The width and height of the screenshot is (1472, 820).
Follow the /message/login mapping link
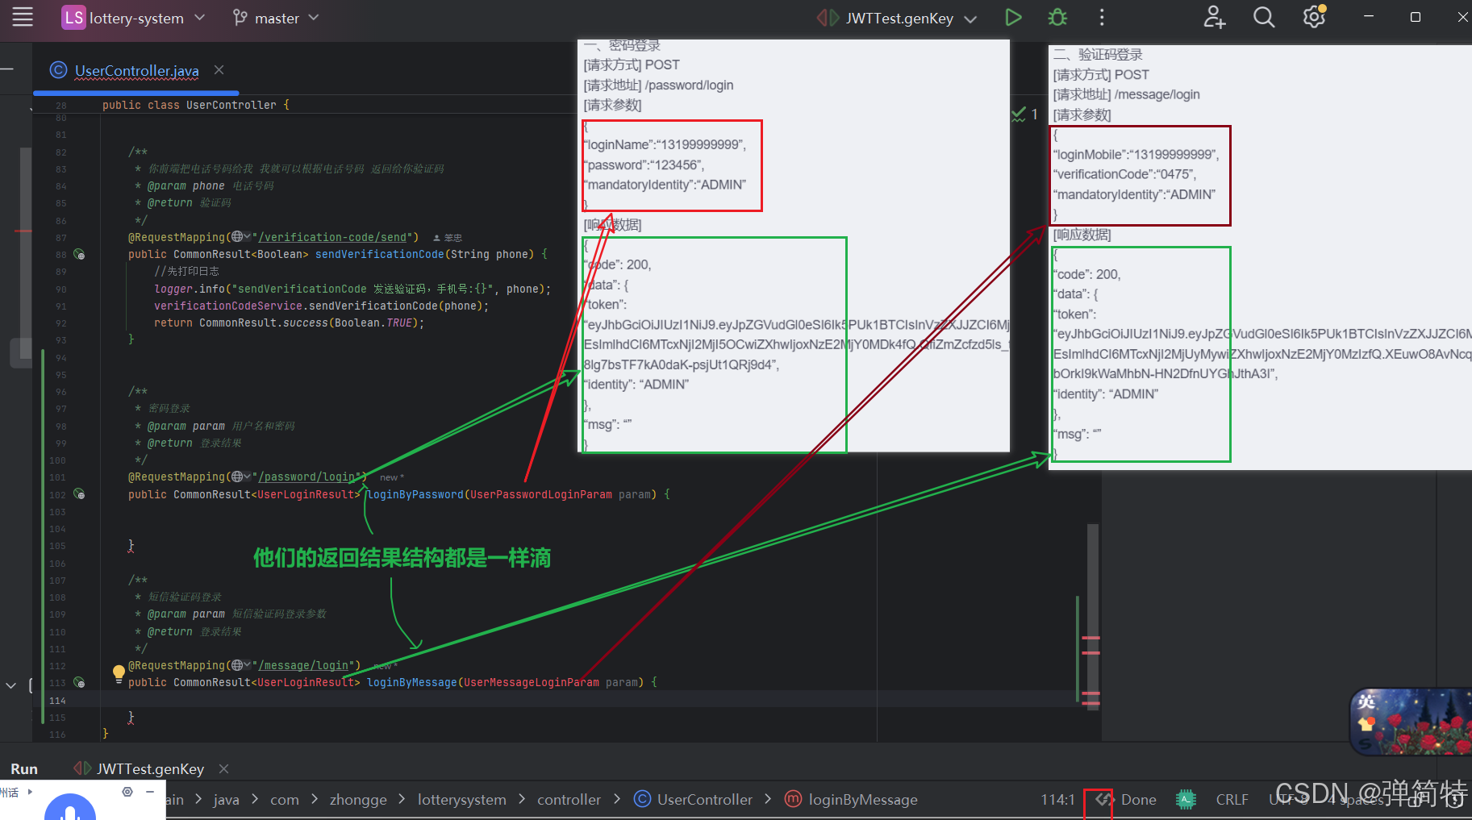click(303, 665)
